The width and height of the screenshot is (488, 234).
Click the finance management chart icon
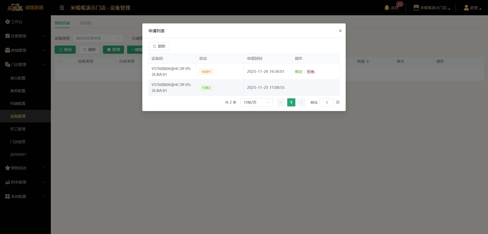tap(7, 182)
